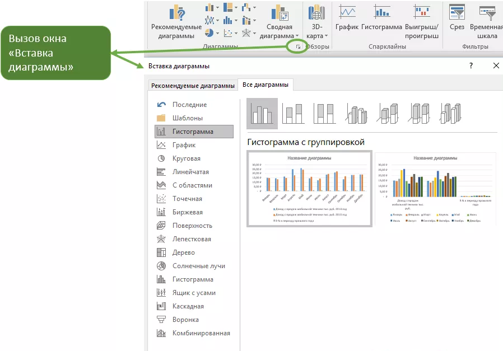Expand dropdown arrow beside hierarchy chart icon
The height and width of the screenshot is (351, 503).
pyautogui.click(x=236, y=7)
